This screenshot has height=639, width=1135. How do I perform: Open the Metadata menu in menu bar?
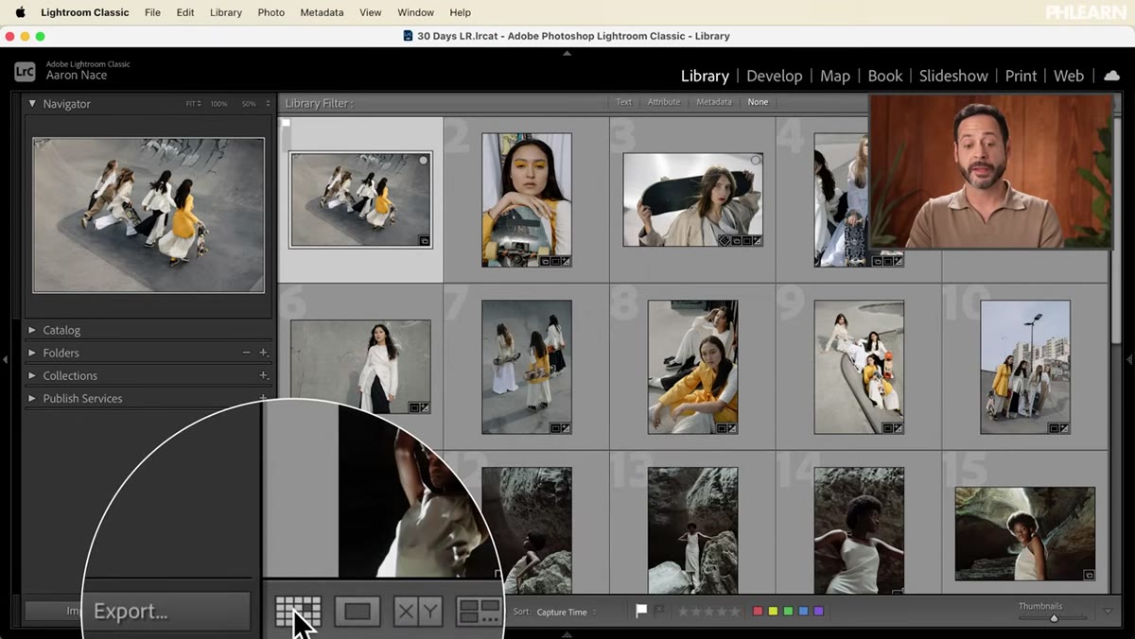322,12
